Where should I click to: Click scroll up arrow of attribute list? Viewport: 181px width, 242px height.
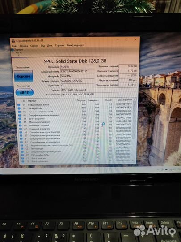tap(135, 99)
